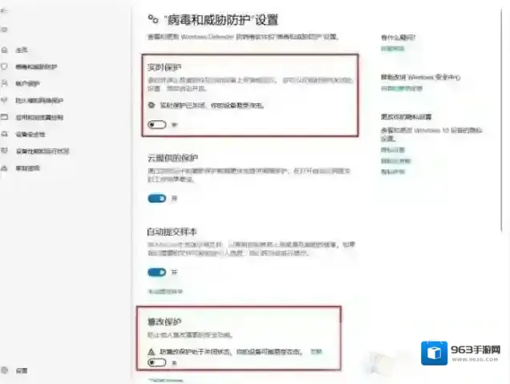This screenshot has width=510, height=384.
Task: Click the gears icon beside the page title
Action: click(153, 19)
